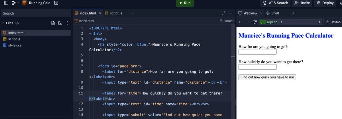Format the code with the Format button

coord(227,21)
